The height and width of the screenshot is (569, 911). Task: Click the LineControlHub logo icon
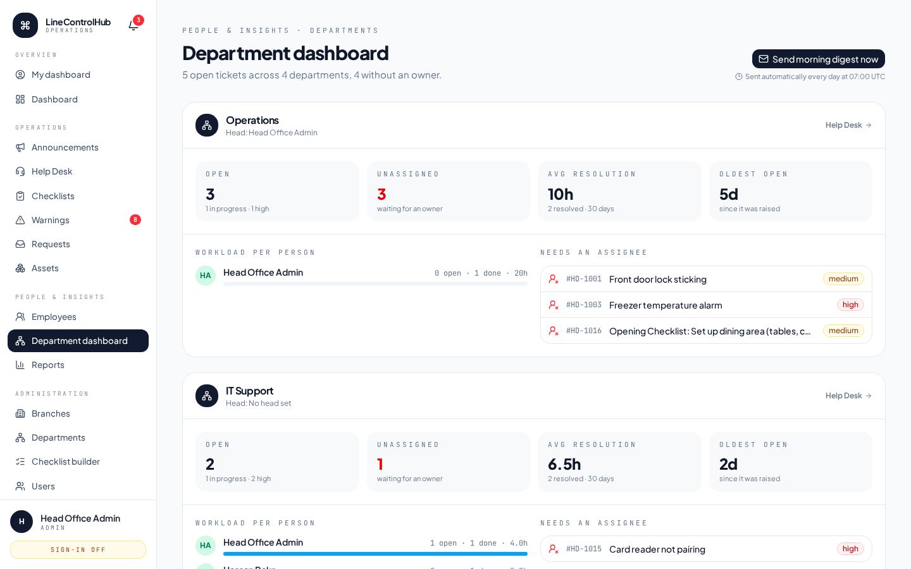(25, 25)
